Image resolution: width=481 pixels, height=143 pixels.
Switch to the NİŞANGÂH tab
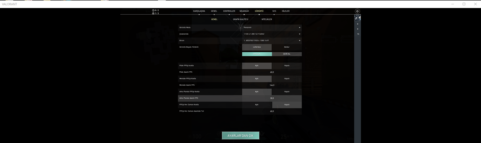coord(244,11)
